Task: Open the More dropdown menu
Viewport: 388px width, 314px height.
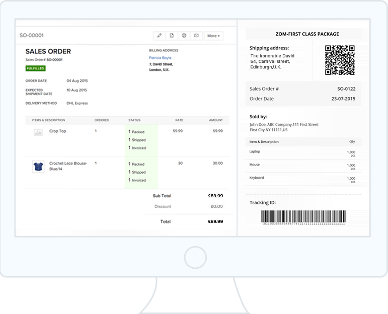Action: click(213, 36)
